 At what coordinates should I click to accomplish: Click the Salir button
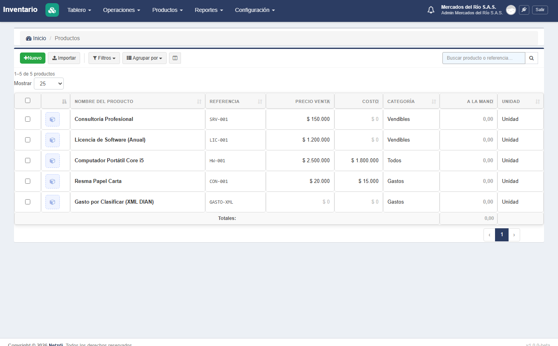540,10
